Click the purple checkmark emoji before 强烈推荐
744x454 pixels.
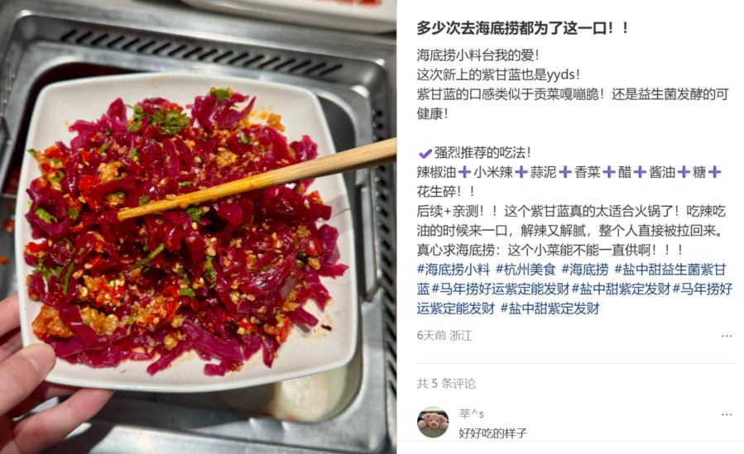pyautogui.click(x=425, y=153)
